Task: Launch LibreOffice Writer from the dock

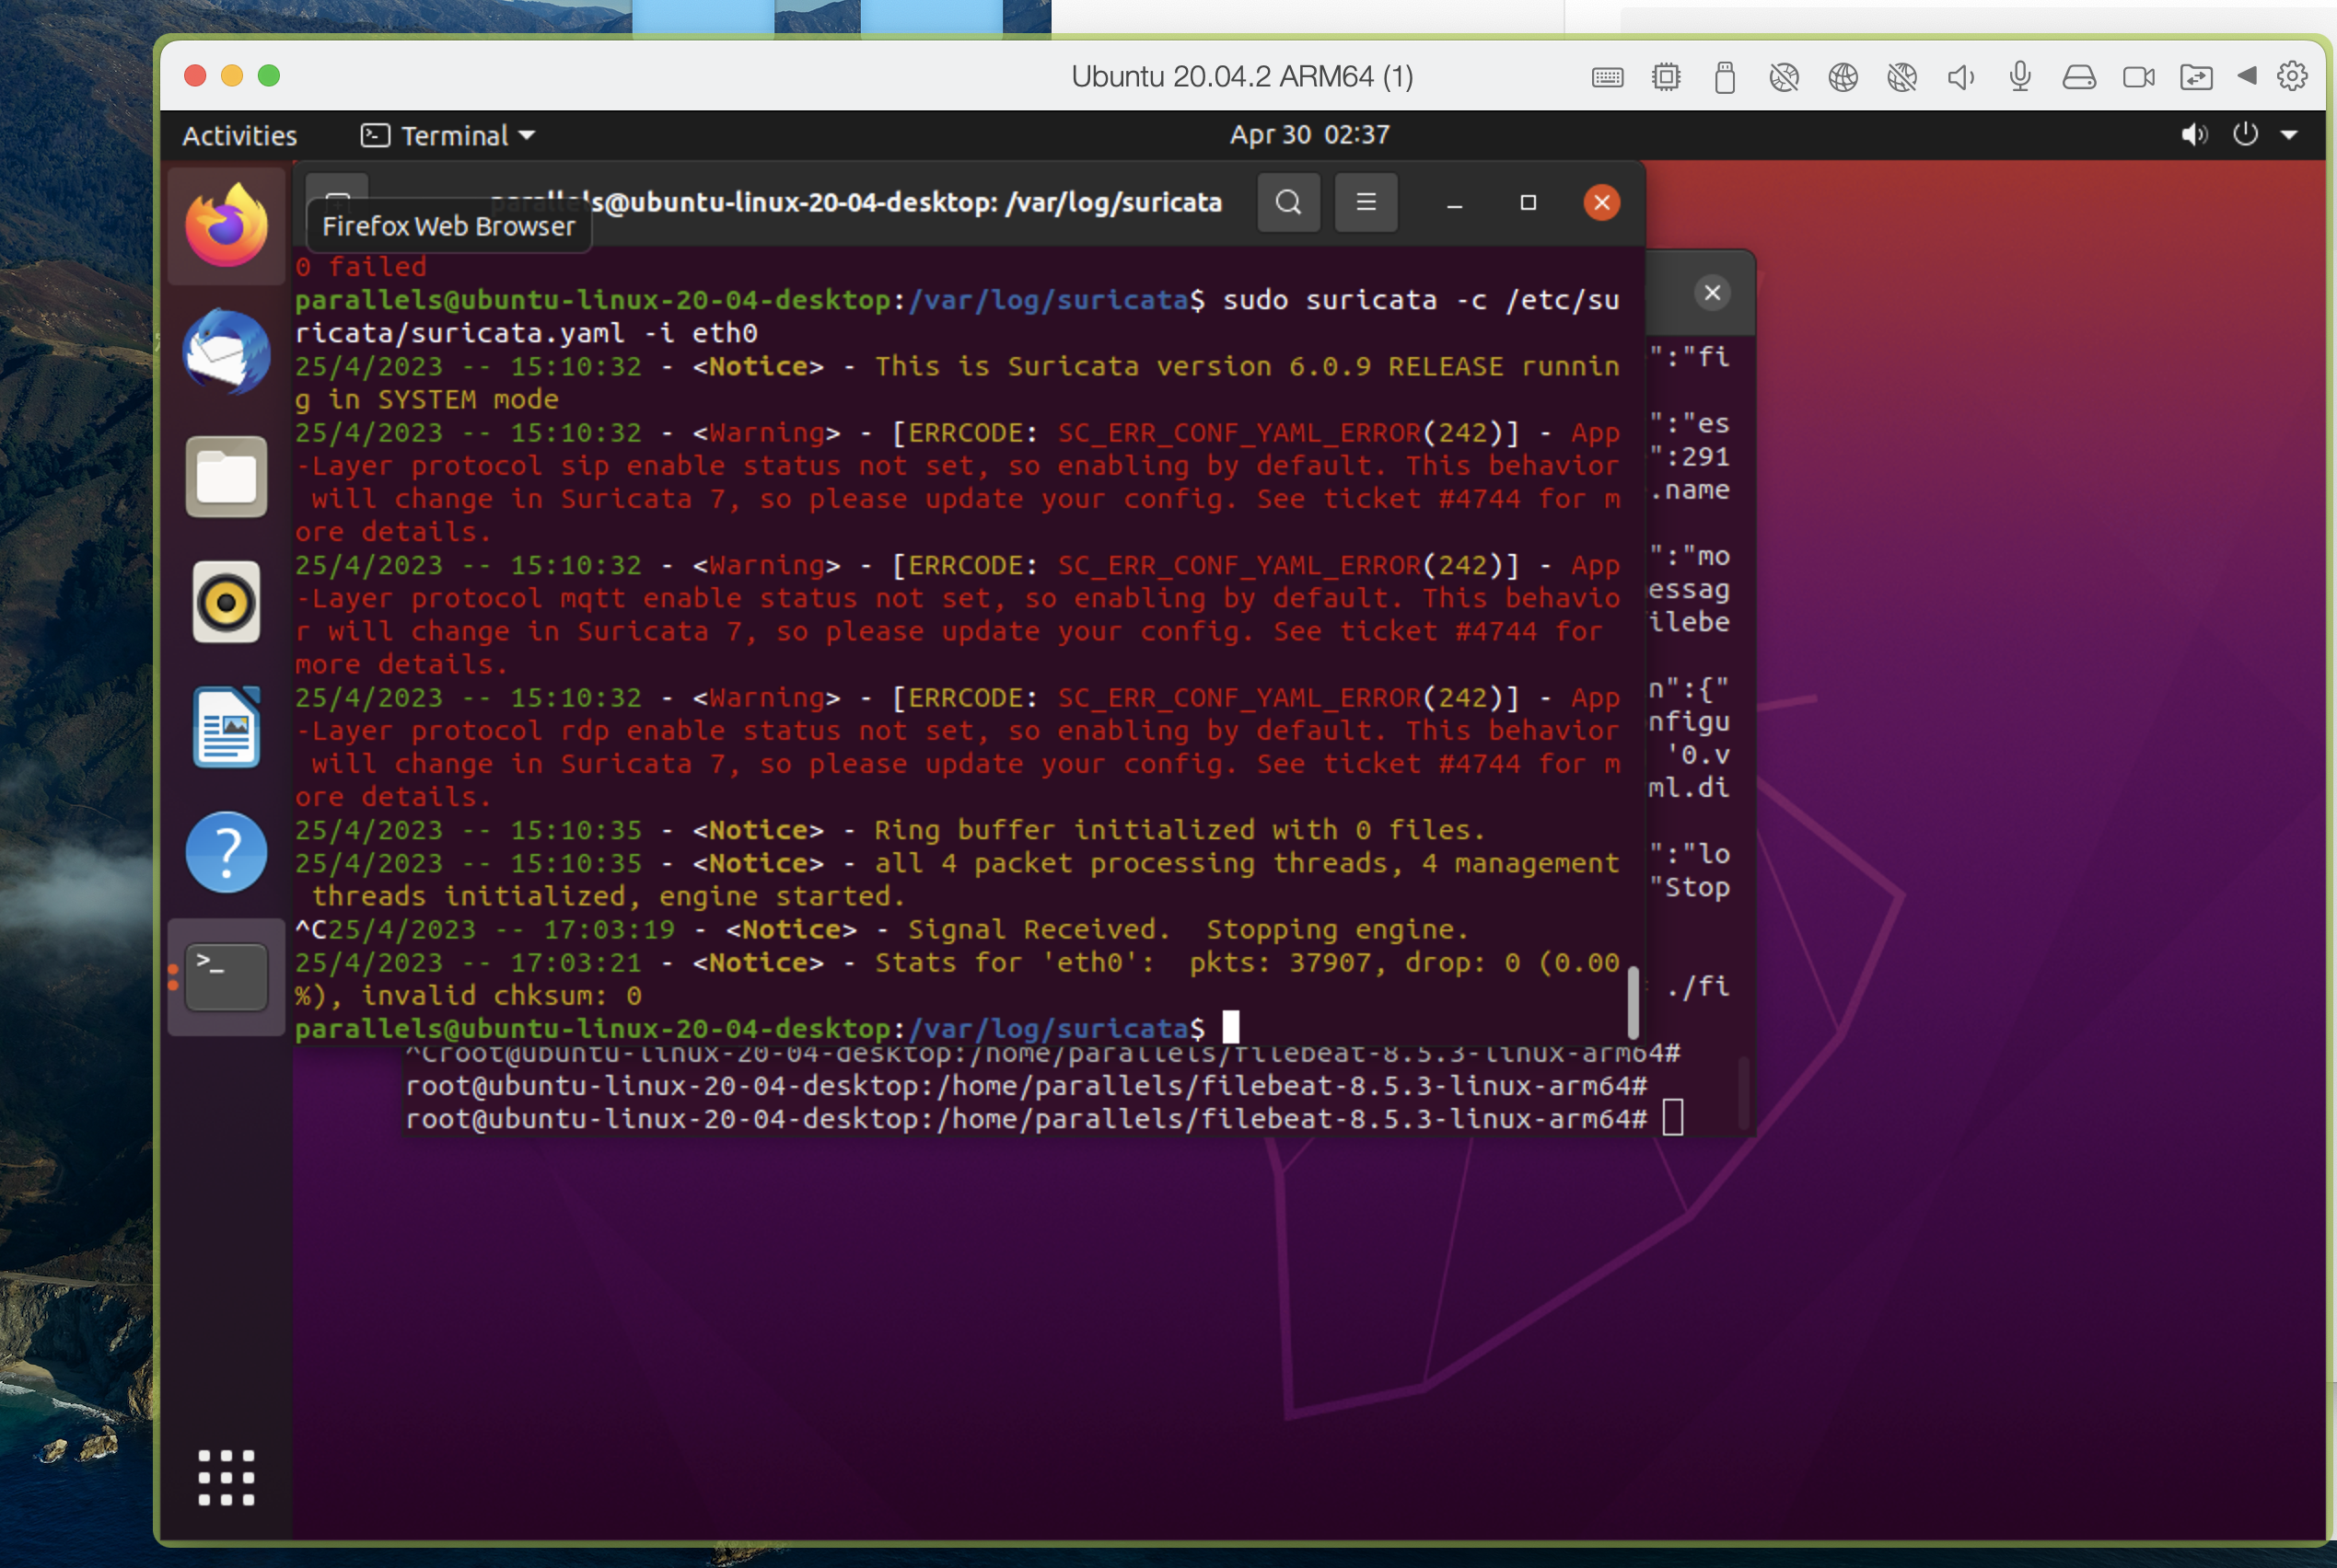Action: point(227,727)
